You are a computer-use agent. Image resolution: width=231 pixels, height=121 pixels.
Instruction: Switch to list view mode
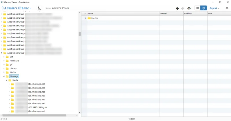197,8
